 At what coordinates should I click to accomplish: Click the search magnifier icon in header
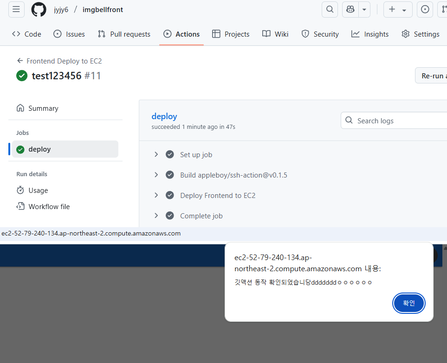(x=330, y=9)
